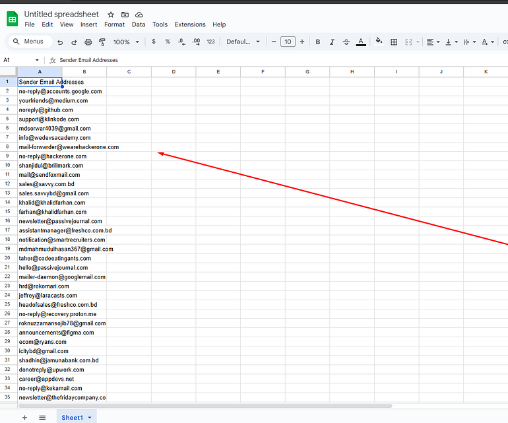Increase decimal places
Viewport: 508px width, 423px height.
click(196, 42)
